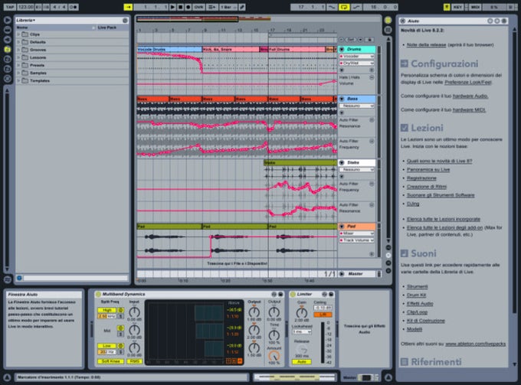Toggle the Loop switch in the transport bar
521x385 pixels.
coord(344,7)
